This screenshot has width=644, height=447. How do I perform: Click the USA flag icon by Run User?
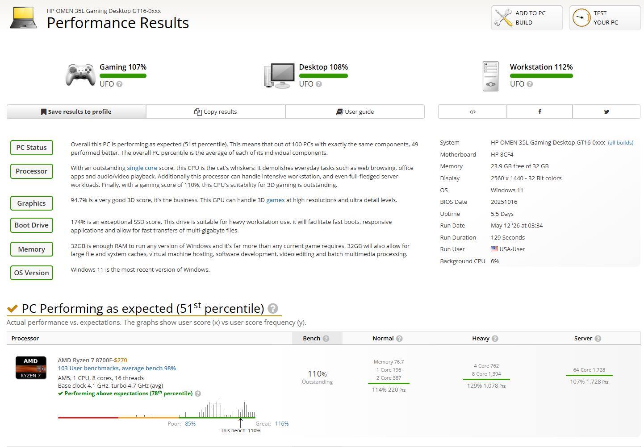(494, 249)
